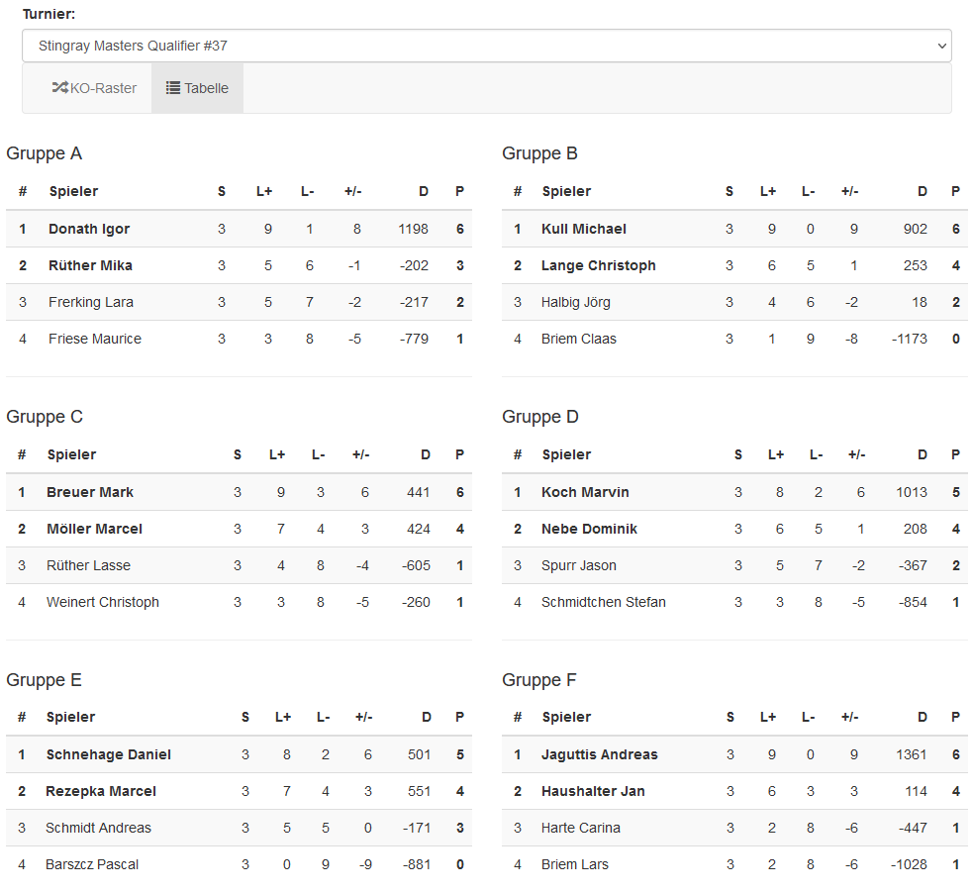Click Rüther Mika in Gruppe A

pyautogui.click(x=90, y=265)
